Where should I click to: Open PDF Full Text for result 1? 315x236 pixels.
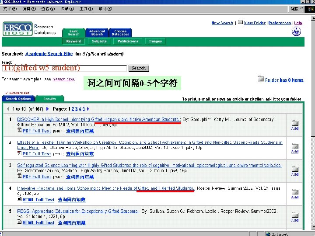(37, 131)
